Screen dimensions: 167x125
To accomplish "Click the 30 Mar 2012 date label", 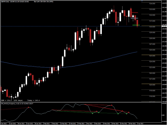I will 132,124.
